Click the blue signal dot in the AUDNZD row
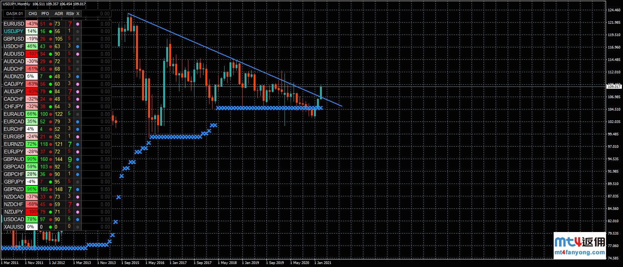The height and width of the screenshot is (267, 623). coord(78,77)
